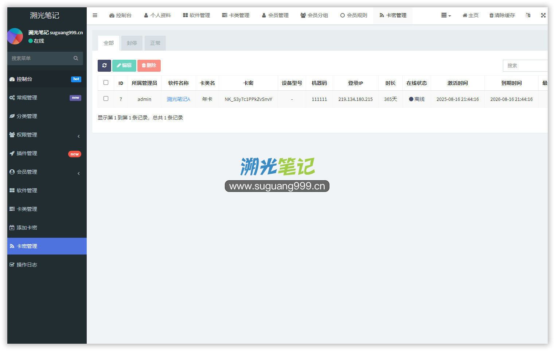Toggle the sidebar hamburger menu icon
The image size is (555, 351).
pos(95,15)
